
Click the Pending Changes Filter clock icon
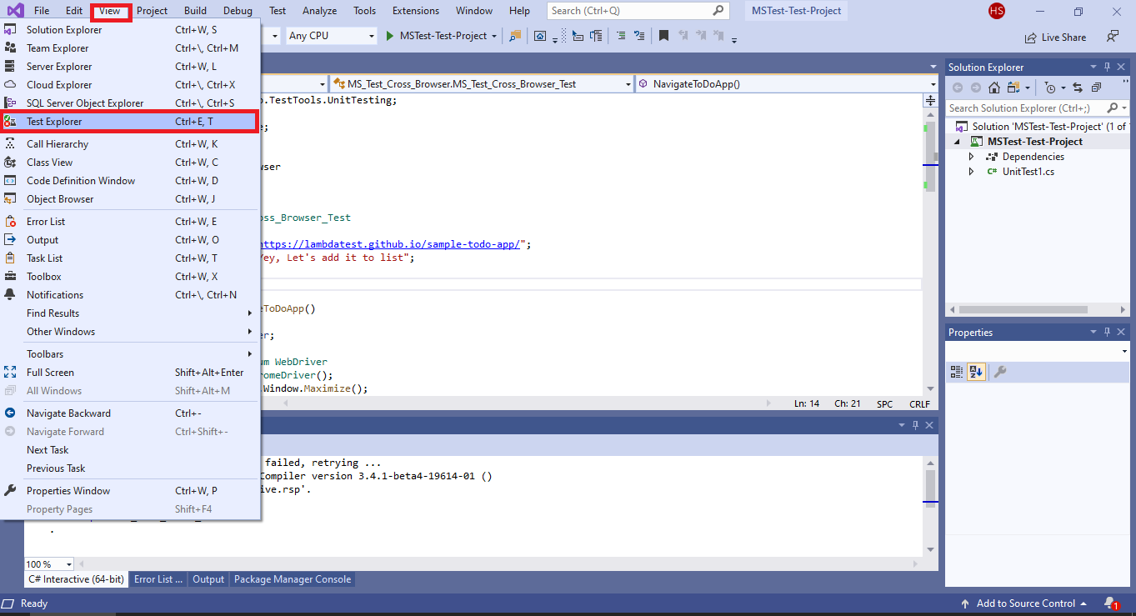(1050, 88)
